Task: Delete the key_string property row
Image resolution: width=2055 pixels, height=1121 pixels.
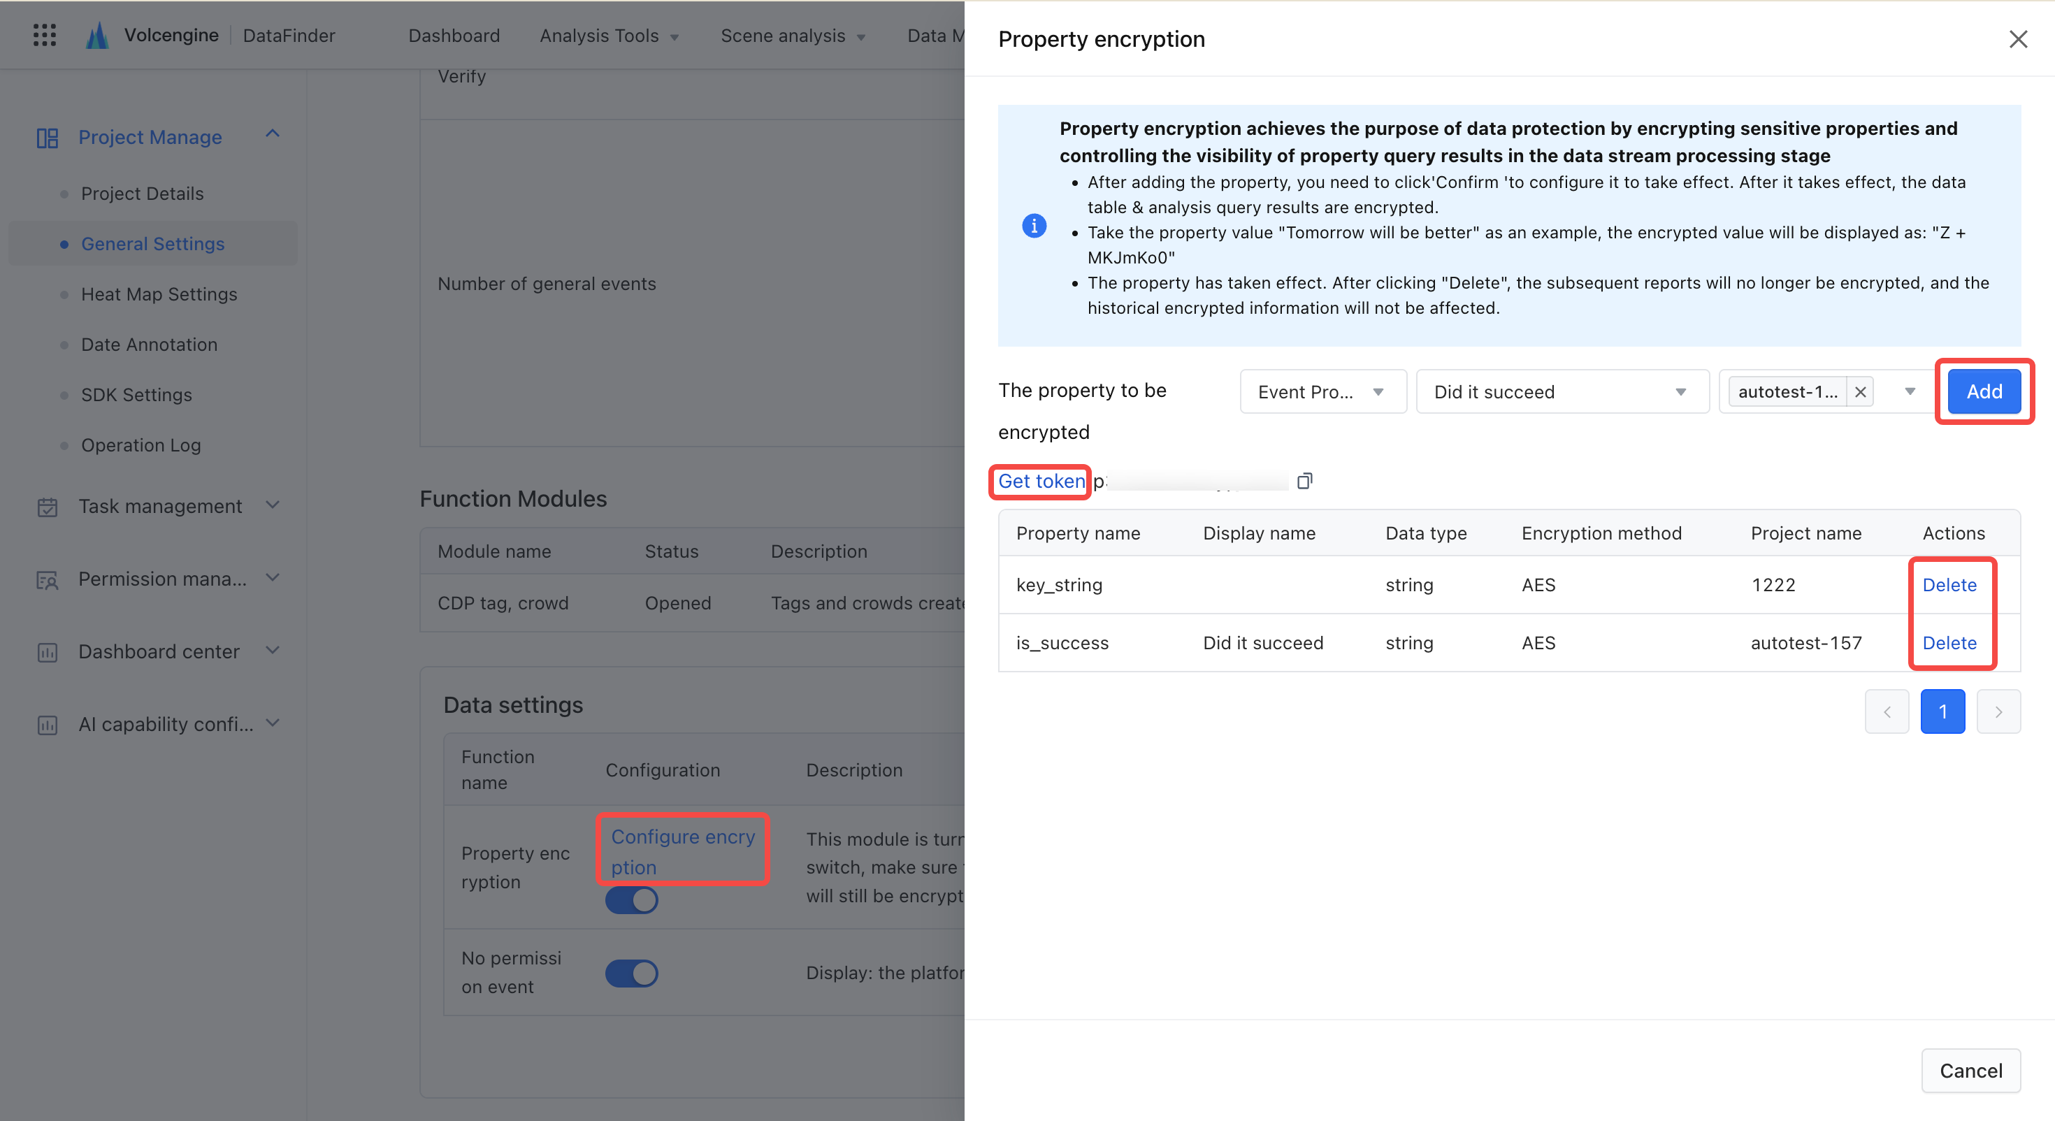Action: pos(1949,585)
